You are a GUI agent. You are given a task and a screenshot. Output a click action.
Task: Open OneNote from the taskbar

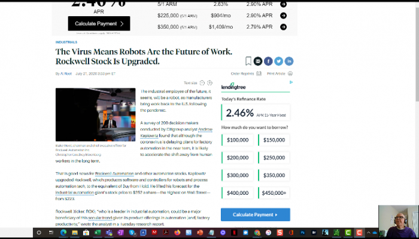121,232
